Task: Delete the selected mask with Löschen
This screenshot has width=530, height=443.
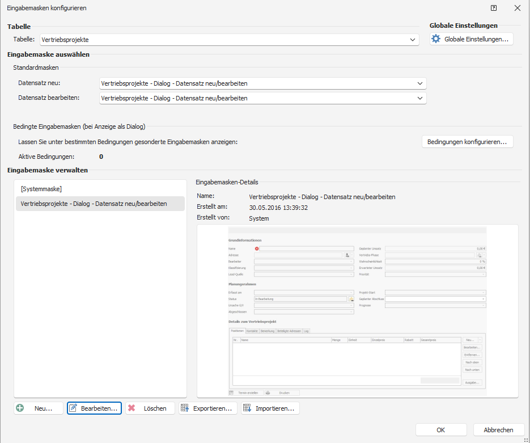Action: 150,408
